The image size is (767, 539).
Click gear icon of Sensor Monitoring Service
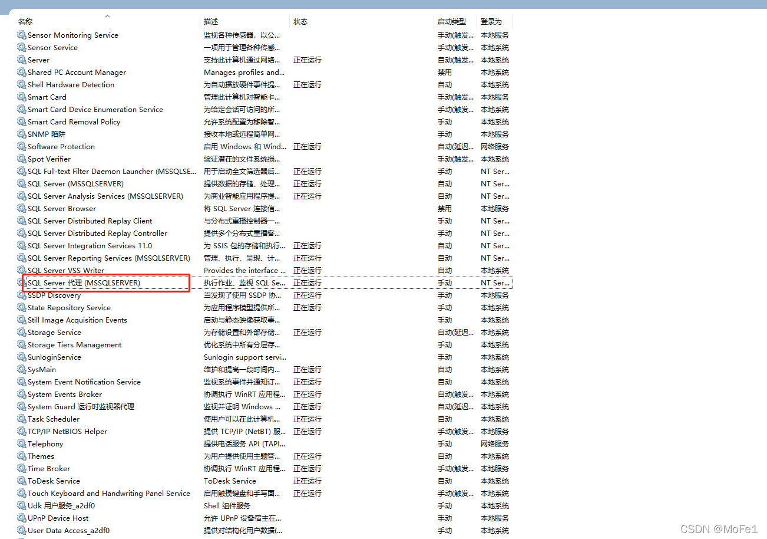coord(22,35)
